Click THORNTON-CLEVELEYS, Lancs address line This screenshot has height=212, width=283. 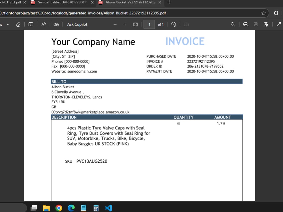coord(76,97)
